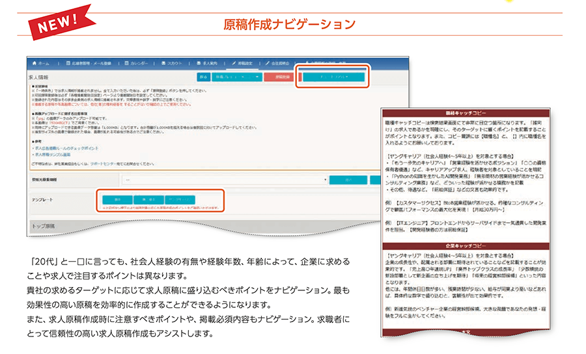Open the 求人原稿サンプル画面 link
This screenshot has width=586, height=354.
click(57, 155)
